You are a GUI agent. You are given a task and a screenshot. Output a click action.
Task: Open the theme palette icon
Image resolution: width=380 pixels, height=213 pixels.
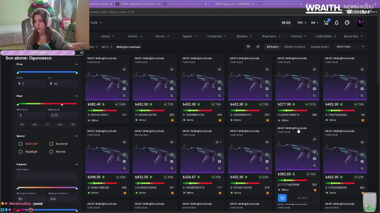[347, 23]
